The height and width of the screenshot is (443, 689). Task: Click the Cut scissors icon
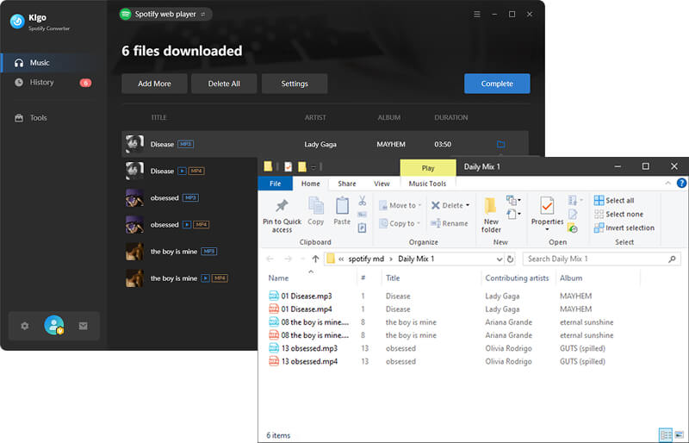pos(362,201)
